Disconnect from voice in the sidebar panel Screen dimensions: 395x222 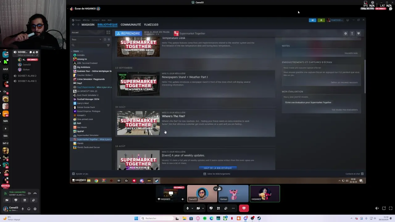click(35, 193)
